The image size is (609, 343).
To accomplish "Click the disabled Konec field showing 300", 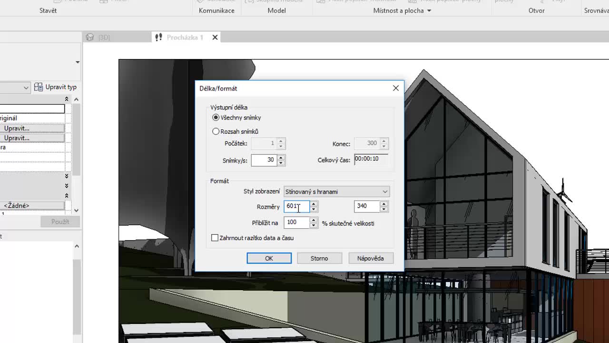I will 367,143.
